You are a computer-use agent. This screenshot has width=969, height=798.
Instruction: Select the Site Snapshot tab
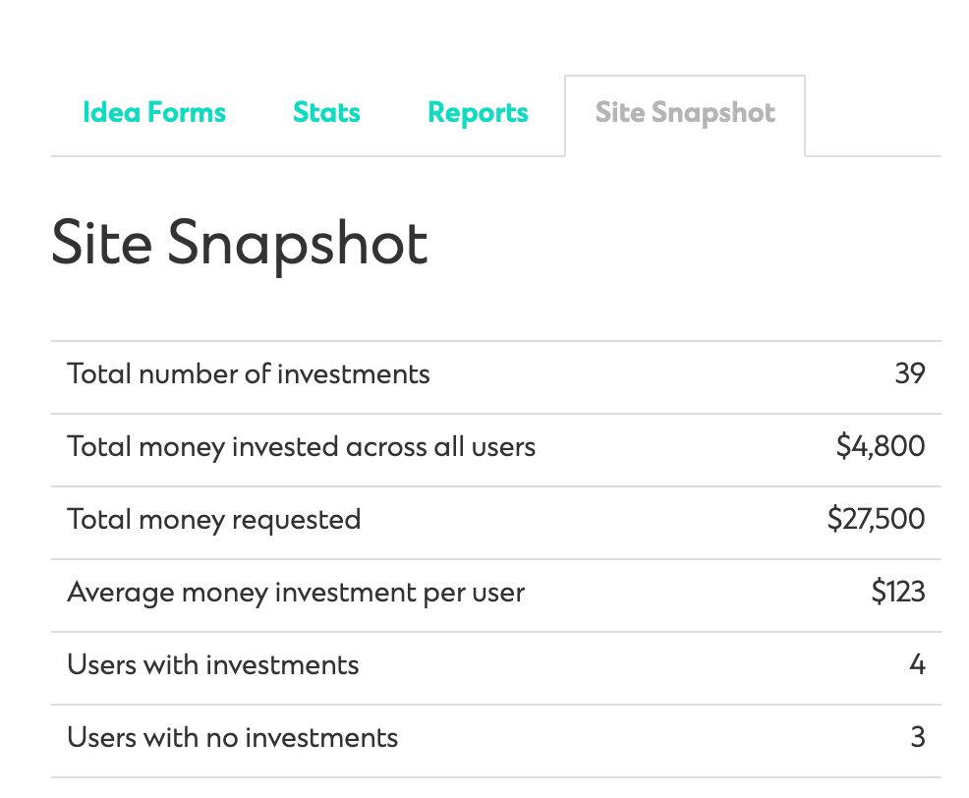click(685, 116)
